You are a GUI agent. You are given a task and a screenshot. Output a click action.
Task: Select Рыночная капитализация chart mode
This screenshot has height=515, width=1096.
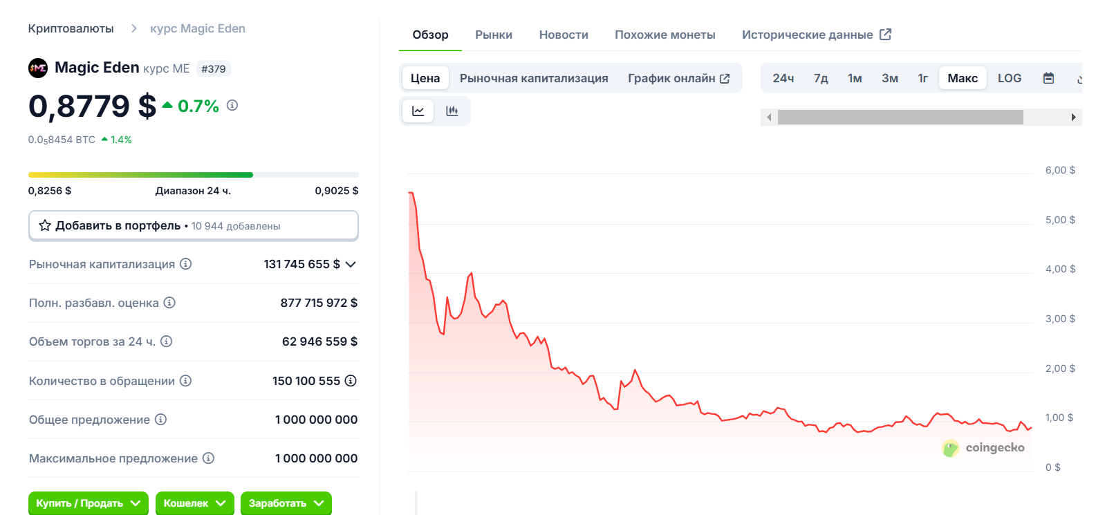534,78
